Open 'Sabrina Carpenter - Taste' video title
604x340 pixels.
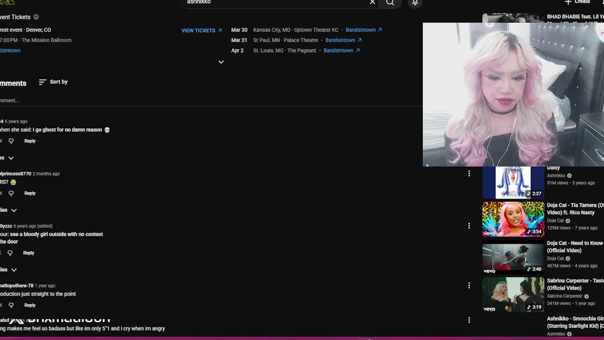coord(575,284)
